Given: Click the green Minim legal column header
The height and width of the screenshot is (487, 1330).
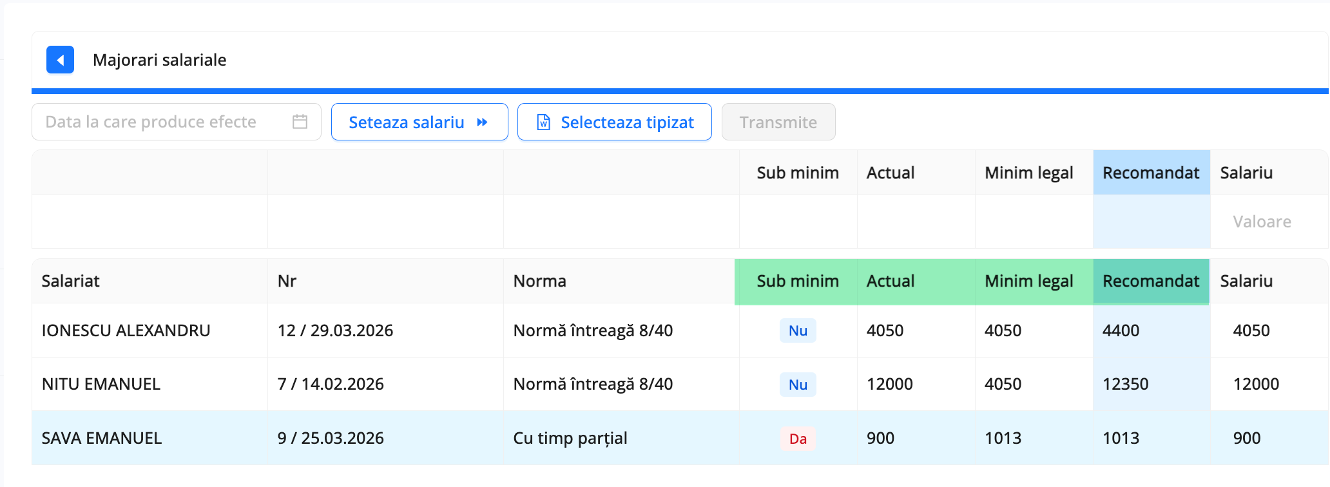Looking at the screenshot, I should 1034,281.
